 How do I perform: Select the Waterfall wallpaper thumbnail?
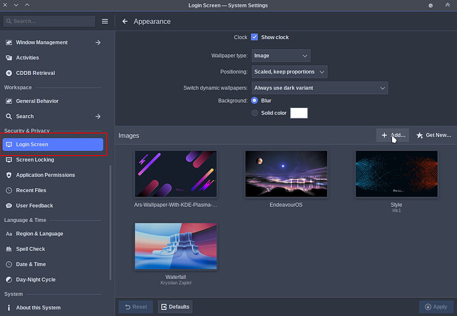coord(176,246)
